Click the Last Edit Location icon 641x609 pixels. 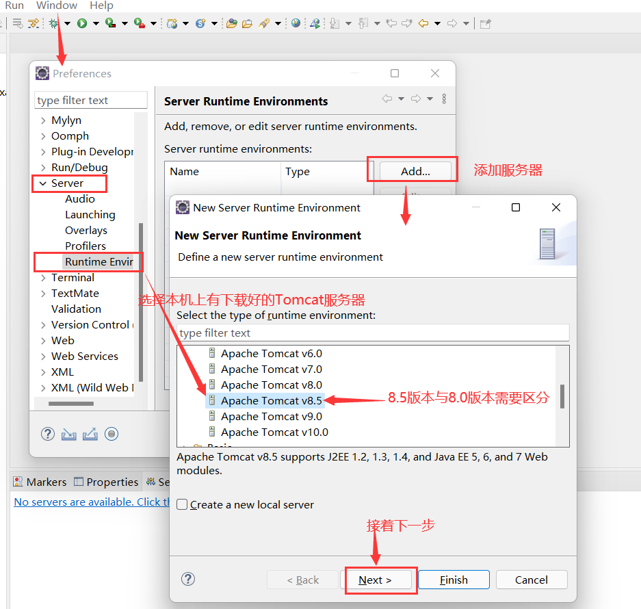click(391, 23)
